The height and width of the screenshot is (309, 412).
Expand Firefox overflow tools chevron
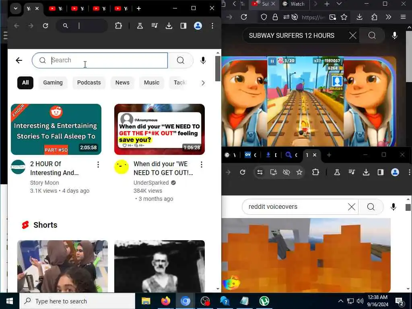pos(388,17)
